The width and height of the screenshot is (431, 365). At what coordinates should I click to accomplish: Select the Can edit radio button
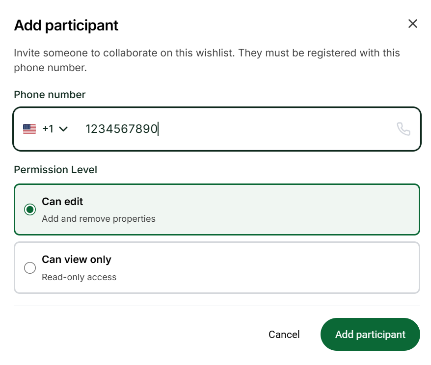(30, 210)
